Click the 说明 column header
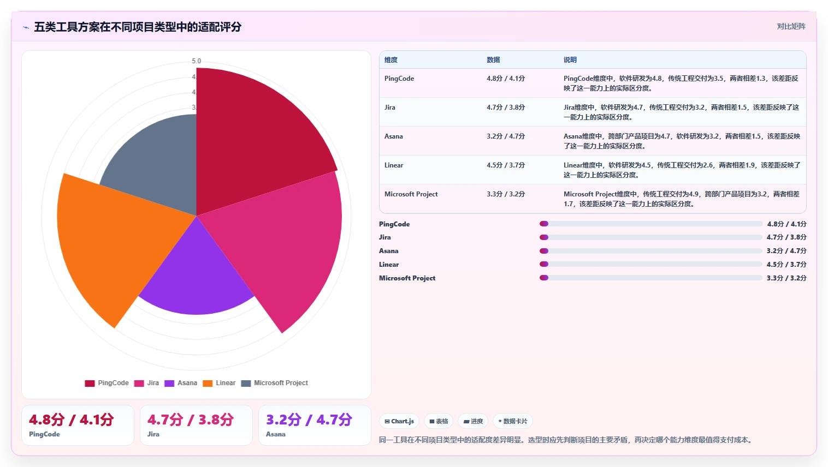Screen dimensions: 828x467 click(x=570, y=60)
